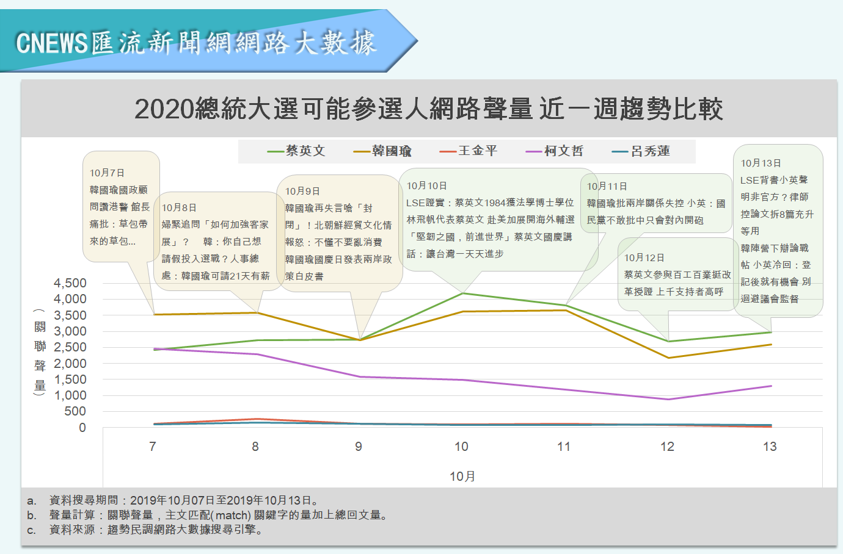Click footnote b about 聲量計算
Screen dimensions: 843x554
(x=207, y=515)
